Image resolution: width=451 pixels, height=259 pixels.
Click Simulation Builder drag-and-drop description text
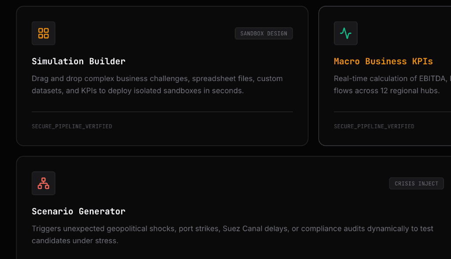[157, 85]
